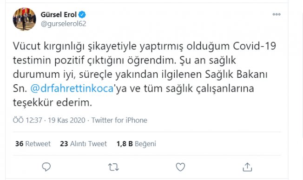
Task: Click the closing words teşekkür ederim
Action: tap(53, 103)
